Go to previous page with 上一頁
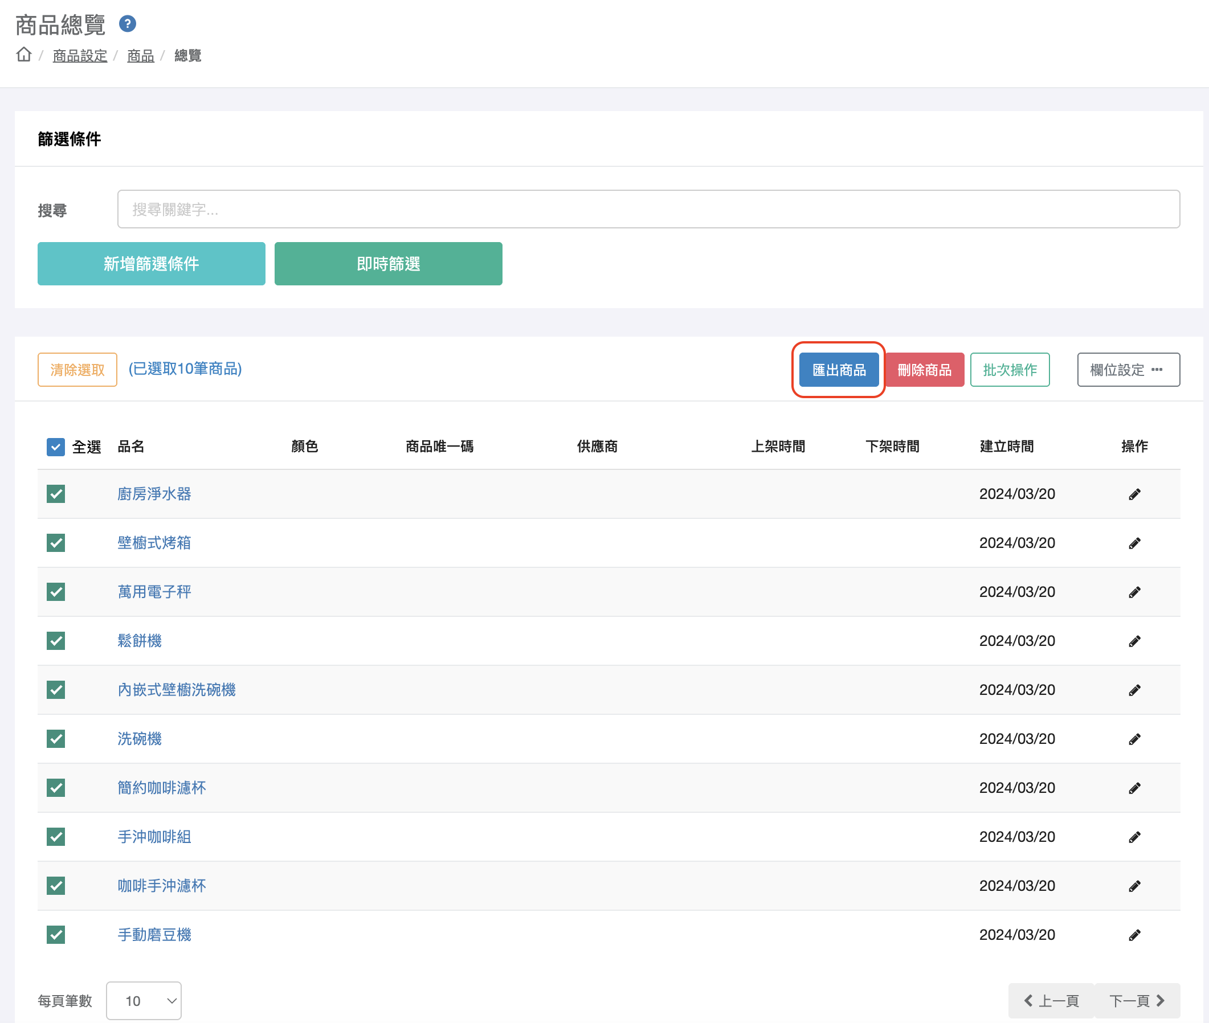Viewport: 1209px width, 1023px height. (1051, 1001)
